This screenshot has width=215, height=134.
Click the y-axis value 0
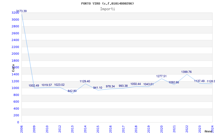(18, 122)
